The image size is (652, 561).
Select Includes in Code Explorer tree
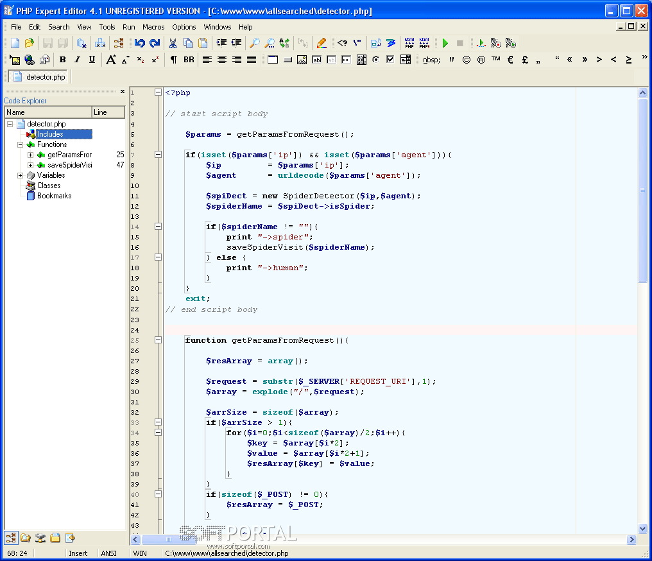point(50,134)
